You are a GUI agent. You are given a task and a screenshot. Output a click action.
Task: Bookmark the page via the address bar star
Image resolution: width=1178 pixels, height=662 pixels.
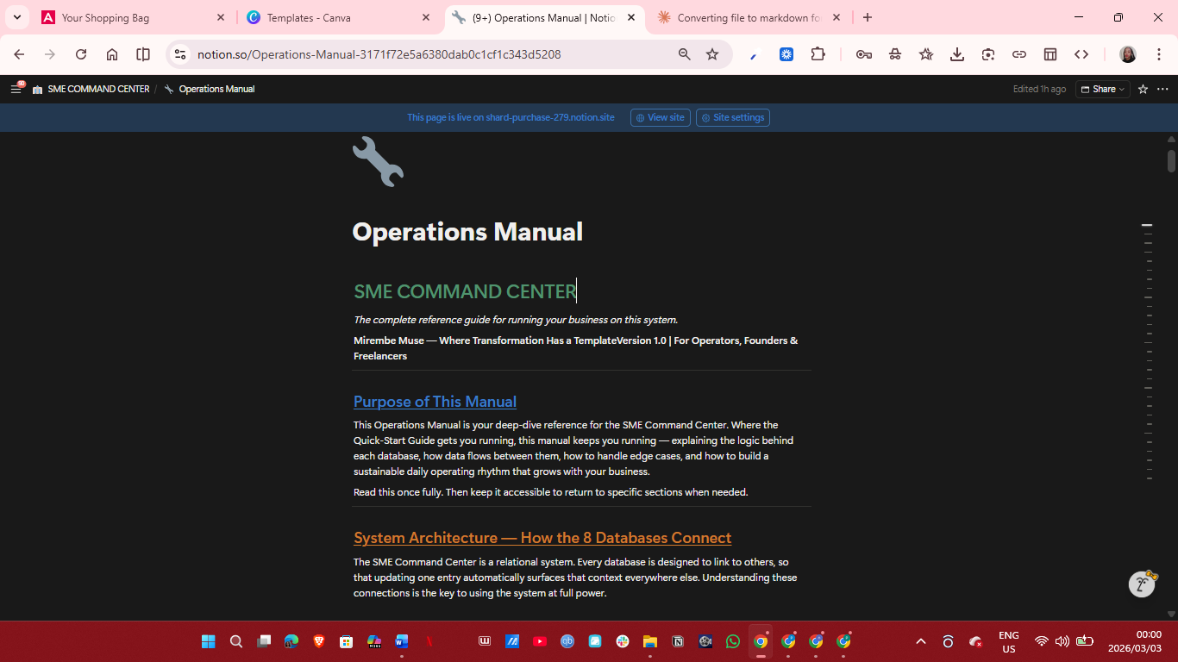(712, 53)
